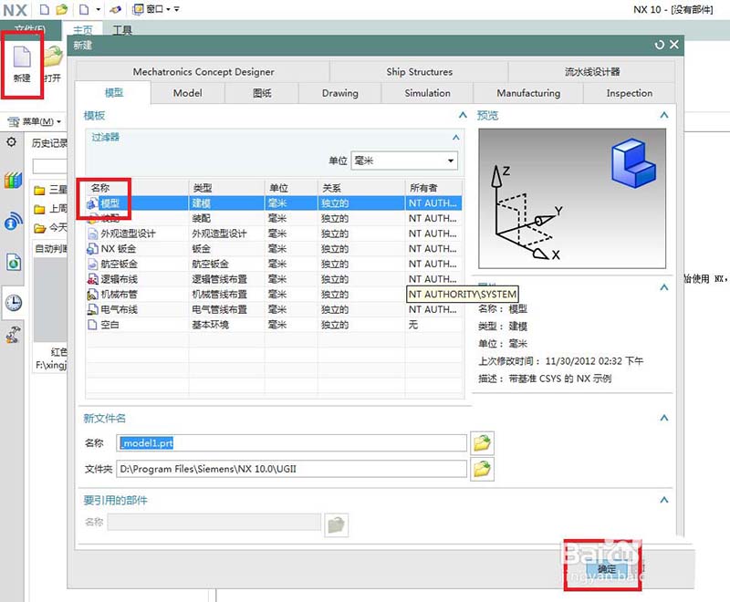The height and width of the screenshot is (602, 730).
Task: Switch to Model tab
Action: click(188, 93)
